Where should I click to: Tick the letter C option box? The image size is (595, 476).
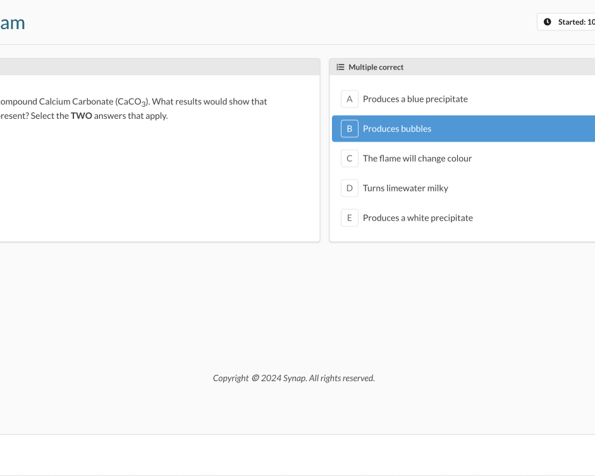349,159
